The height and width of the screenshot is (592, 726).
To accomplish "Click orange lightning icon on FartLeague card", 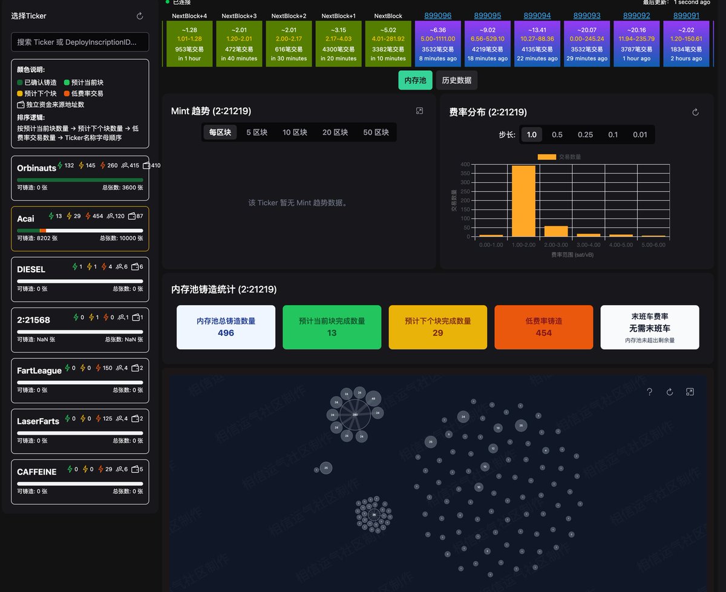I will click(98, 367).
